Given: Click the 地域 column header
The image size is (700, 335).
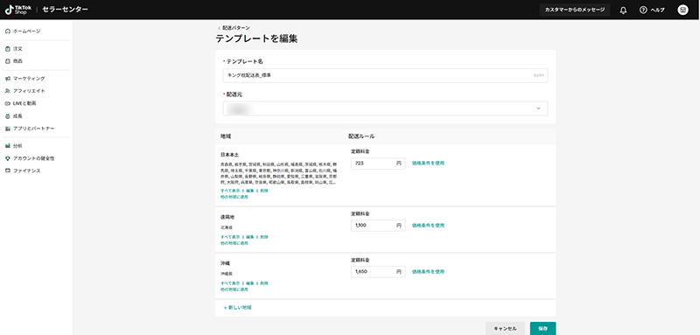Looking at the screenshot, I should (x=226, y=136).
